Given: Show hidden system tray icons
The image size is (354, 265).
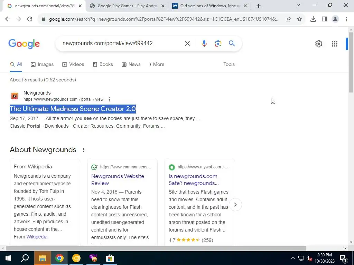Looking at the screenshot, I should click(292, 258).
